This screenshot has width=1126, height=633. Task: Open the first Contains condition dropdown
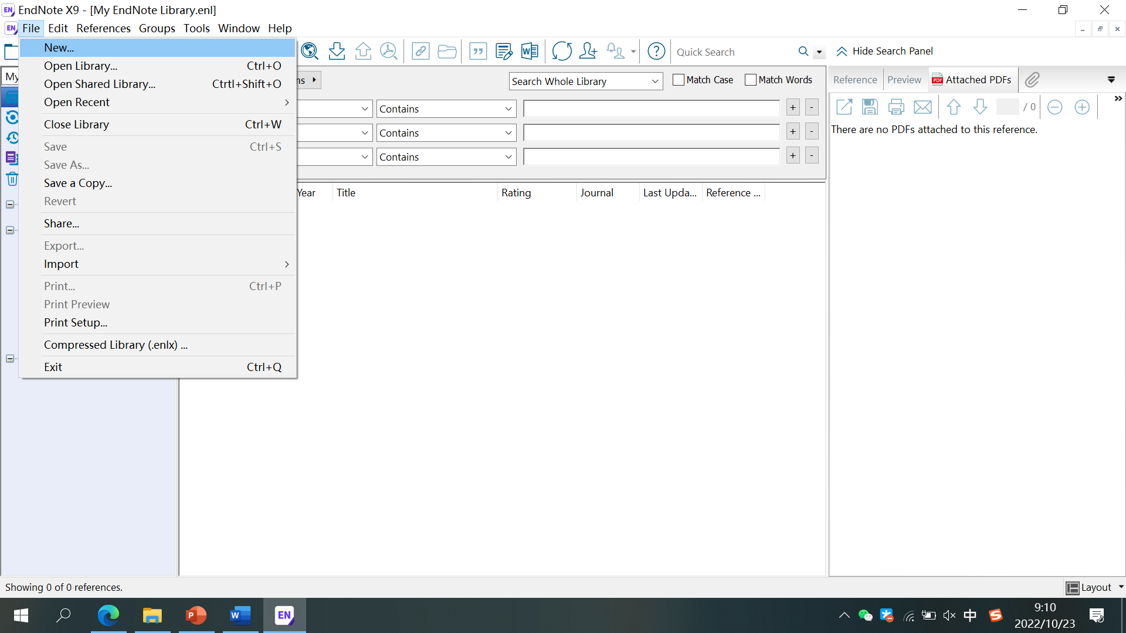(x=446, y=109)
